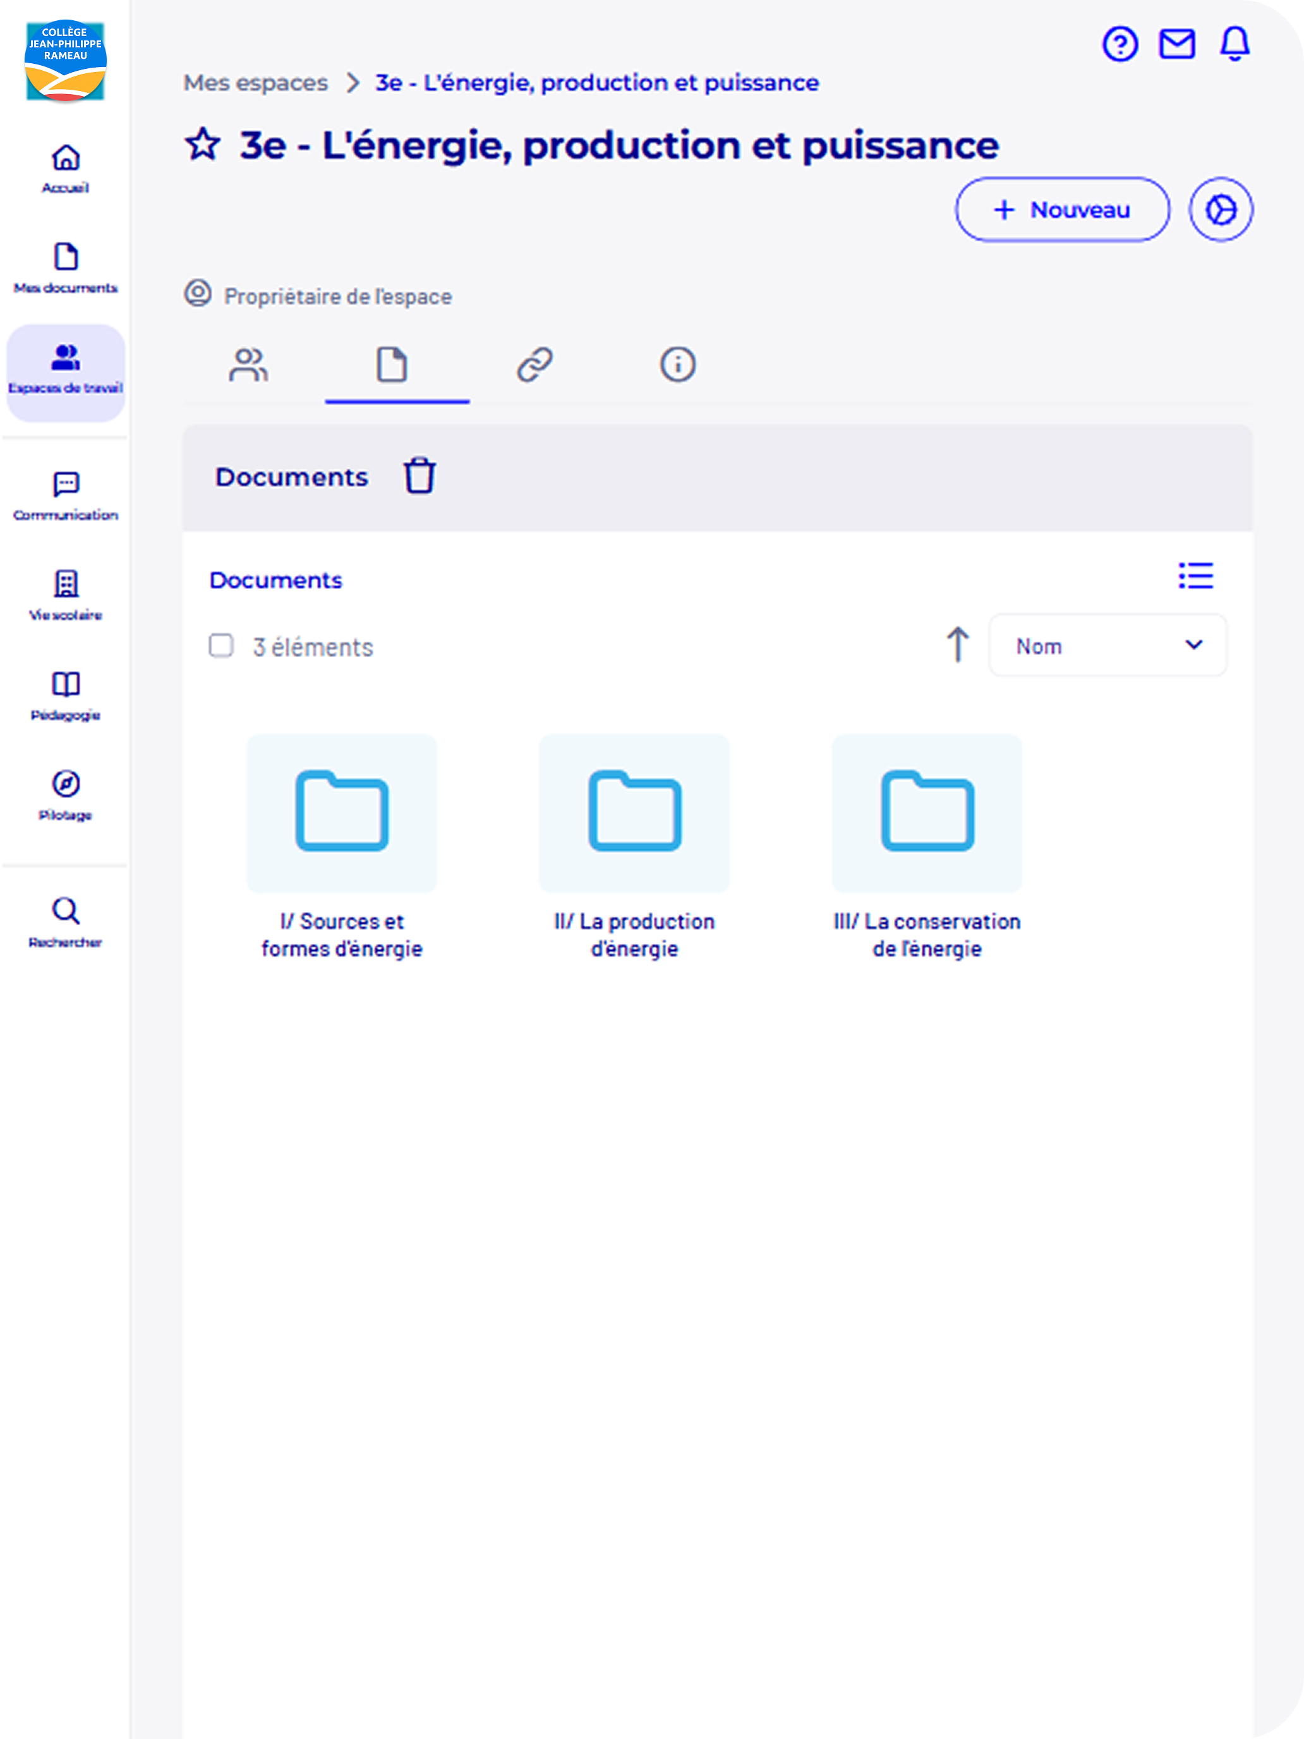The image size is (1304, 1739).
Task: Click the II/ La production d'énergie name
Action: tap(634, 935)
